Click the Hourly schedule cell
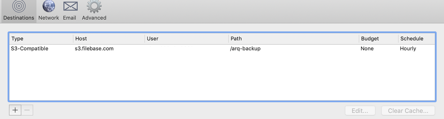Viewport: 444px width, 119px height. pos(408,49)
